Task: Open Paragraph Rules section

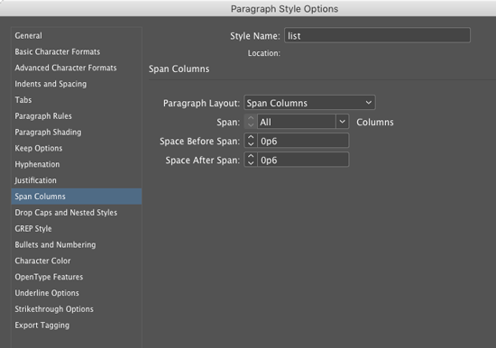Action: (77, 116)
